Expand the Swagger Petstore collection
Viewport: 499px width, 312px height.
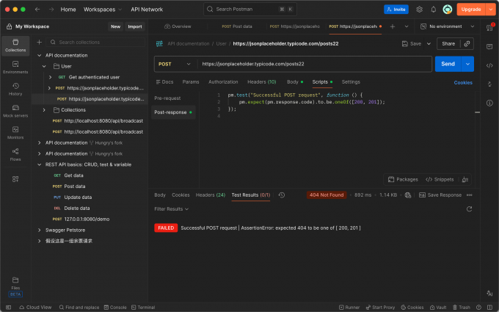pyautogui.click(x=39, y=230)
